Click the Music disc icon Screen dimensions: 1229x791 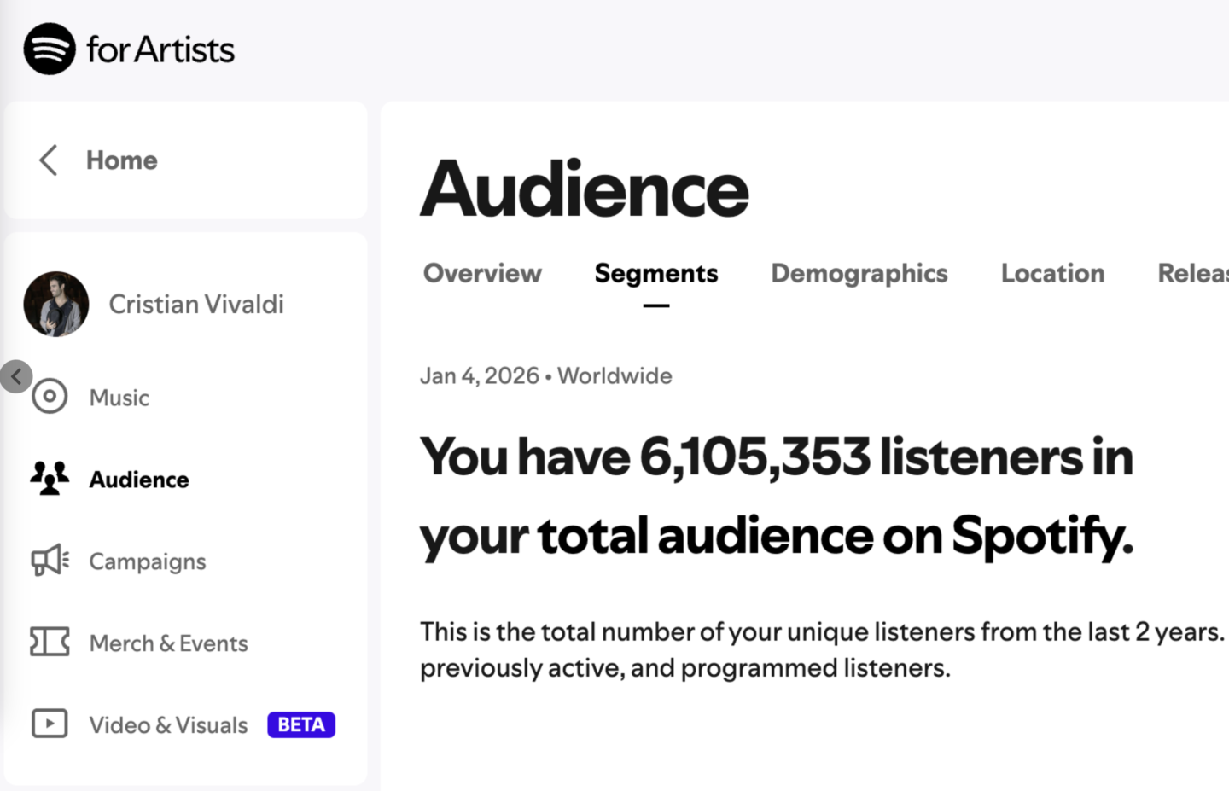coord(50,397)
